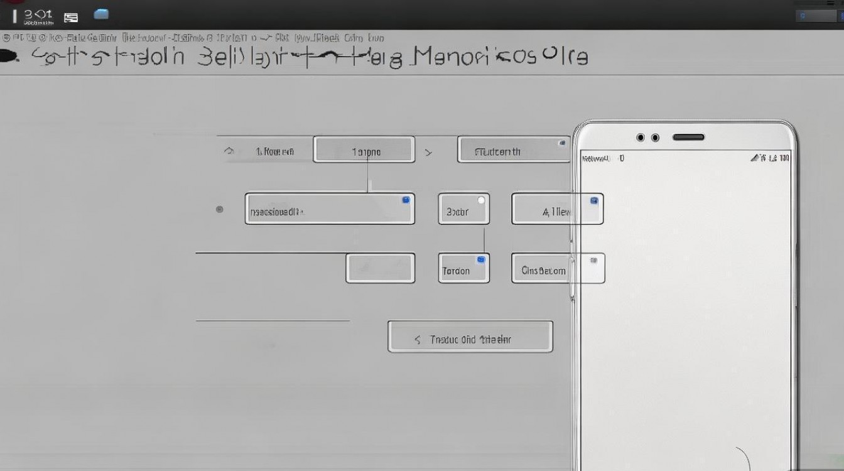Toggle the white circle on '3bdor' box
This screenshot has width=844, height=471.
tap(481, 200)
